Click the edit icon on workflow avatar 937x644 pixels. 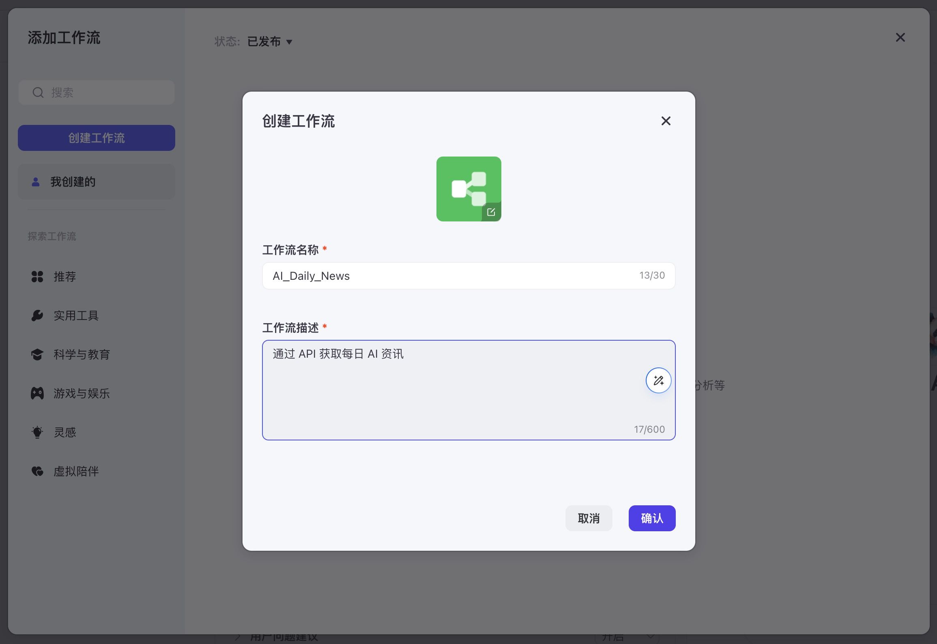click(491, 212)
